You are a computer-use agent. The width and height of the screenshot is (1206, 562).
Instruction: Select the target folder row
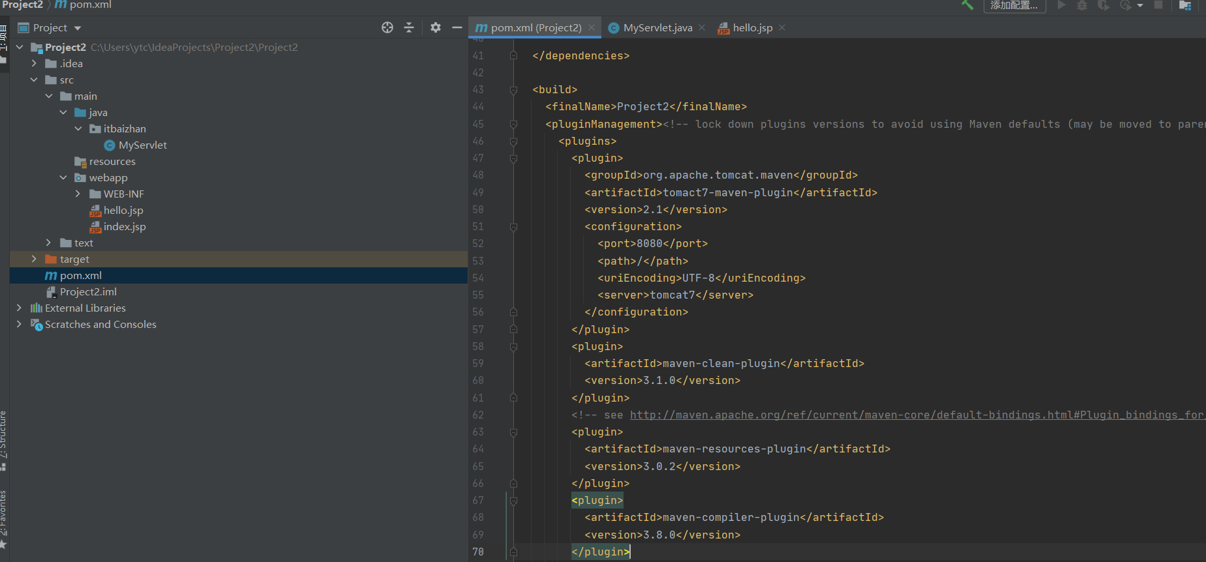239,259
